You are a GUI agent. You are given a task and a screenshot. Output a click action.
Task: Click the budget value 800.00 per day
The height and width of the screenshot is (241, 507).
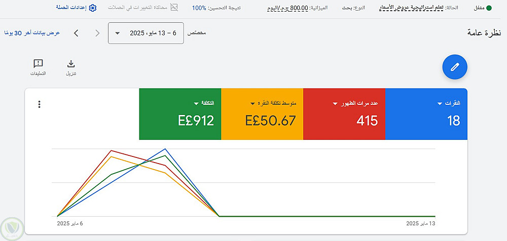(287, 8)
